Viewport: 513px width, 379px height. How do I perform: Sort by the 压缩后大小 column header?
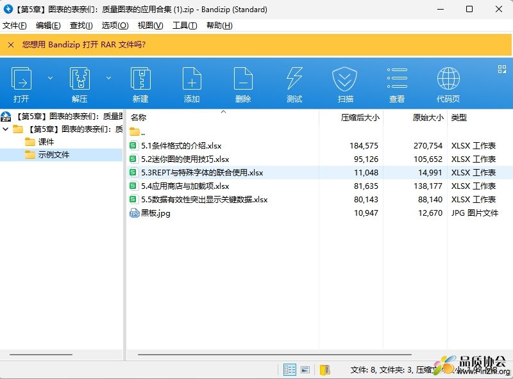pos(351,117)
